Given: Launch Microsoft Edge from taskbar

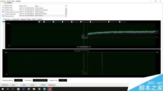Looking at the screenshot, I should tap(23, 89).
